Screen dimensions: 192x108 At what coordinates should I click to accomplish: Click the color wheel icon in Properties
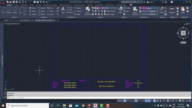point(140,8)
